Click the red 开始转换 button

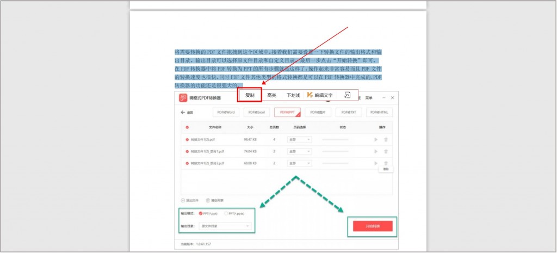pos(373,226)
